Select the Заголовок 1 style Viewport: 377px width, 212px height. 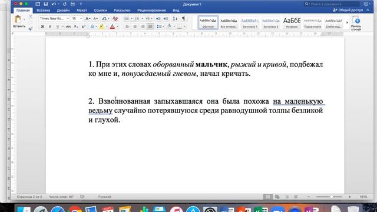(250, 22)
